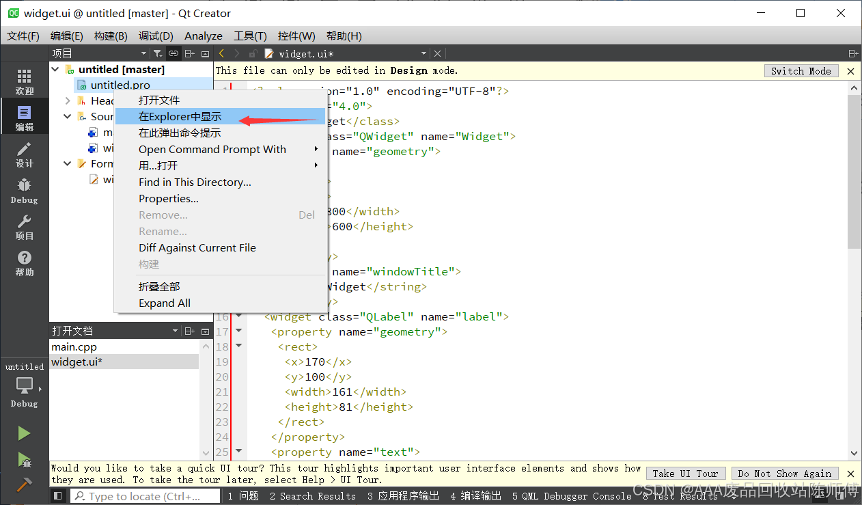
Task: Close the 项目 side panel
Action: coord(205,53)
